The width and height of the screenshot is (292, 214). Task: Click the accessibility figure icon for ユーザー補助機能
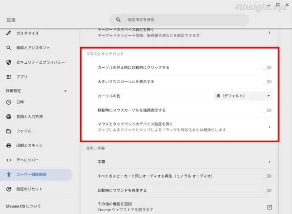pos(8,174)
